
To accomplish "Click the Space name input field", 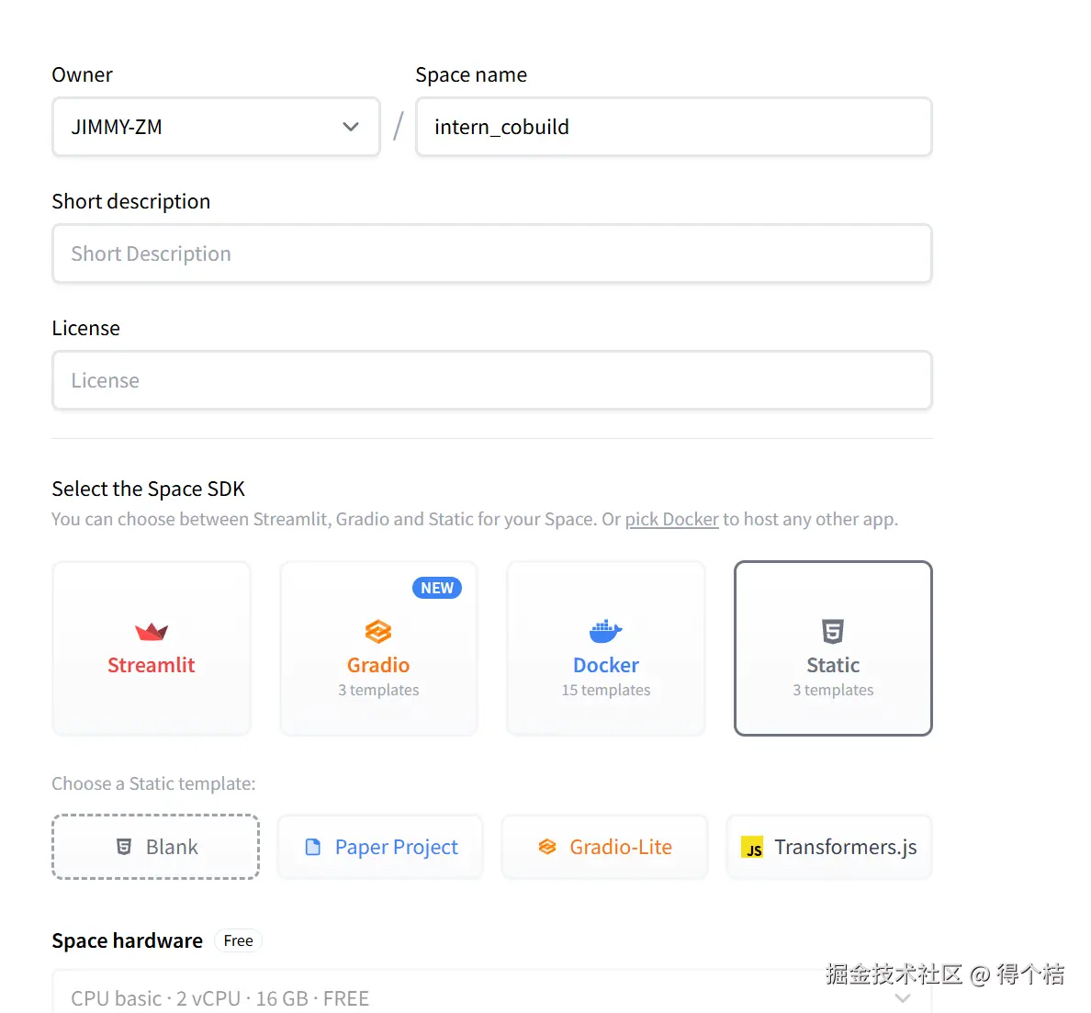I will point(673,127).
